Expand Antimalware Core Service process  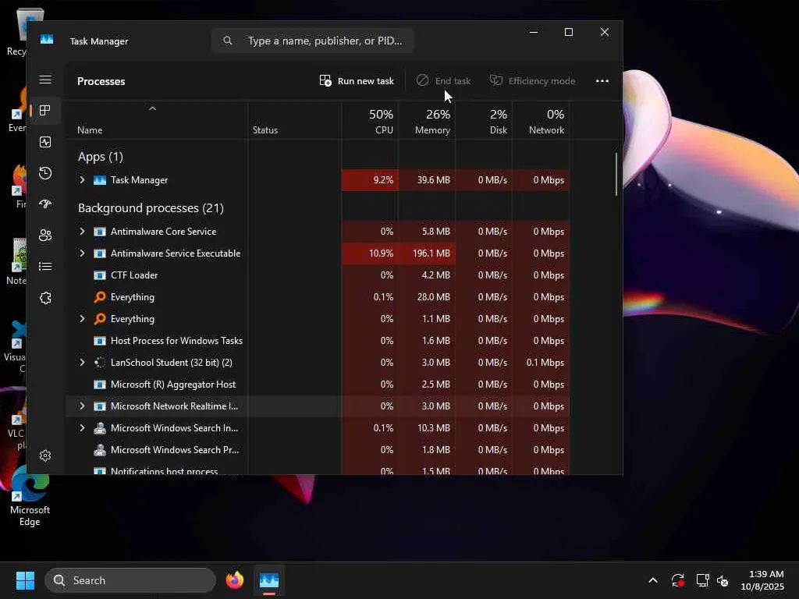82,231
